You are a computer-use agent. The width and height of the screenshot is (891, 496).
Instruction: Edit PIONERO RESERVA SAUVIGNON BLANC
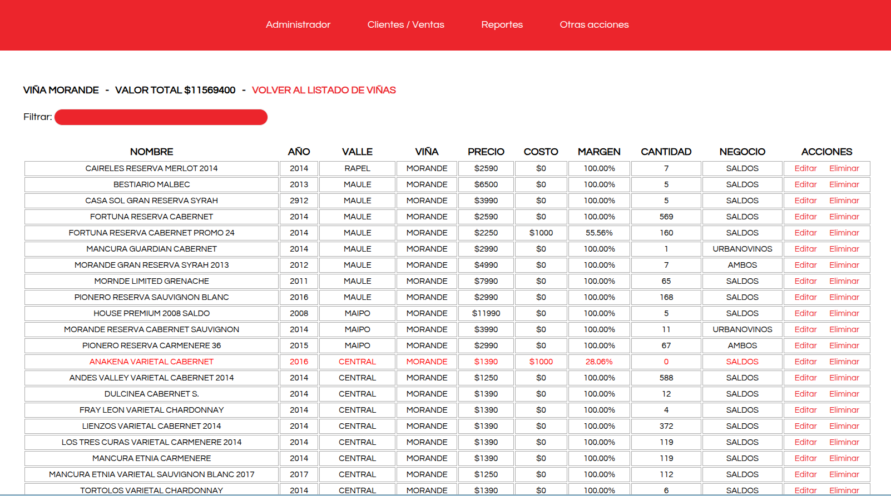[x=805, y=297]
